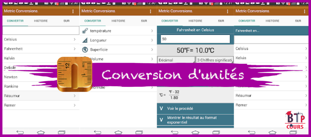Open the 3 Chiffres significatifs dropdown
This screenshot has width=311, height=137.
pos(214,60)
